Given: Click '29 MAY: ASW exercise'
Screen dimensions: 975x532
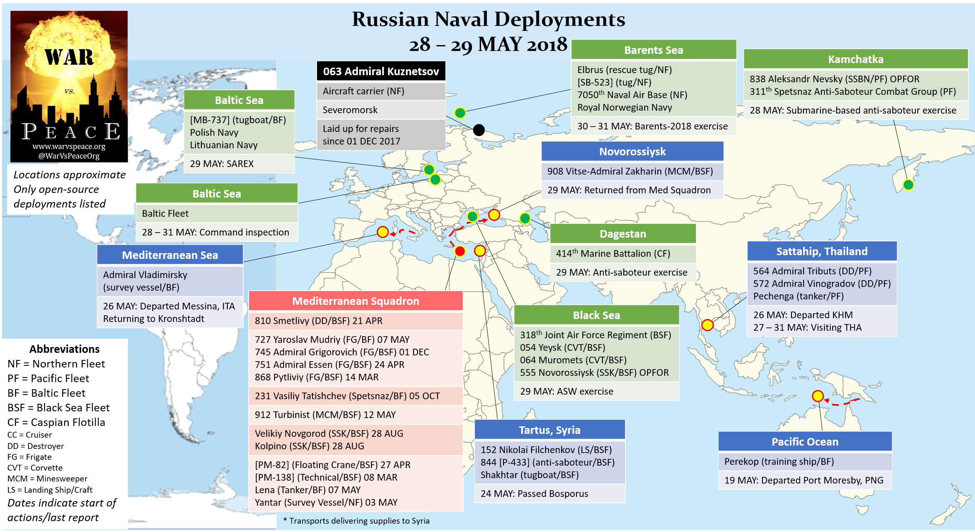Looking at the screenshot, I should (x=567, y=391).
